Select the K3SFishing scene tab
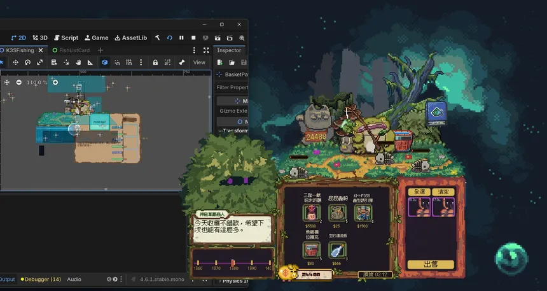Viewport: 547px width, 291px height. point(20,50)
